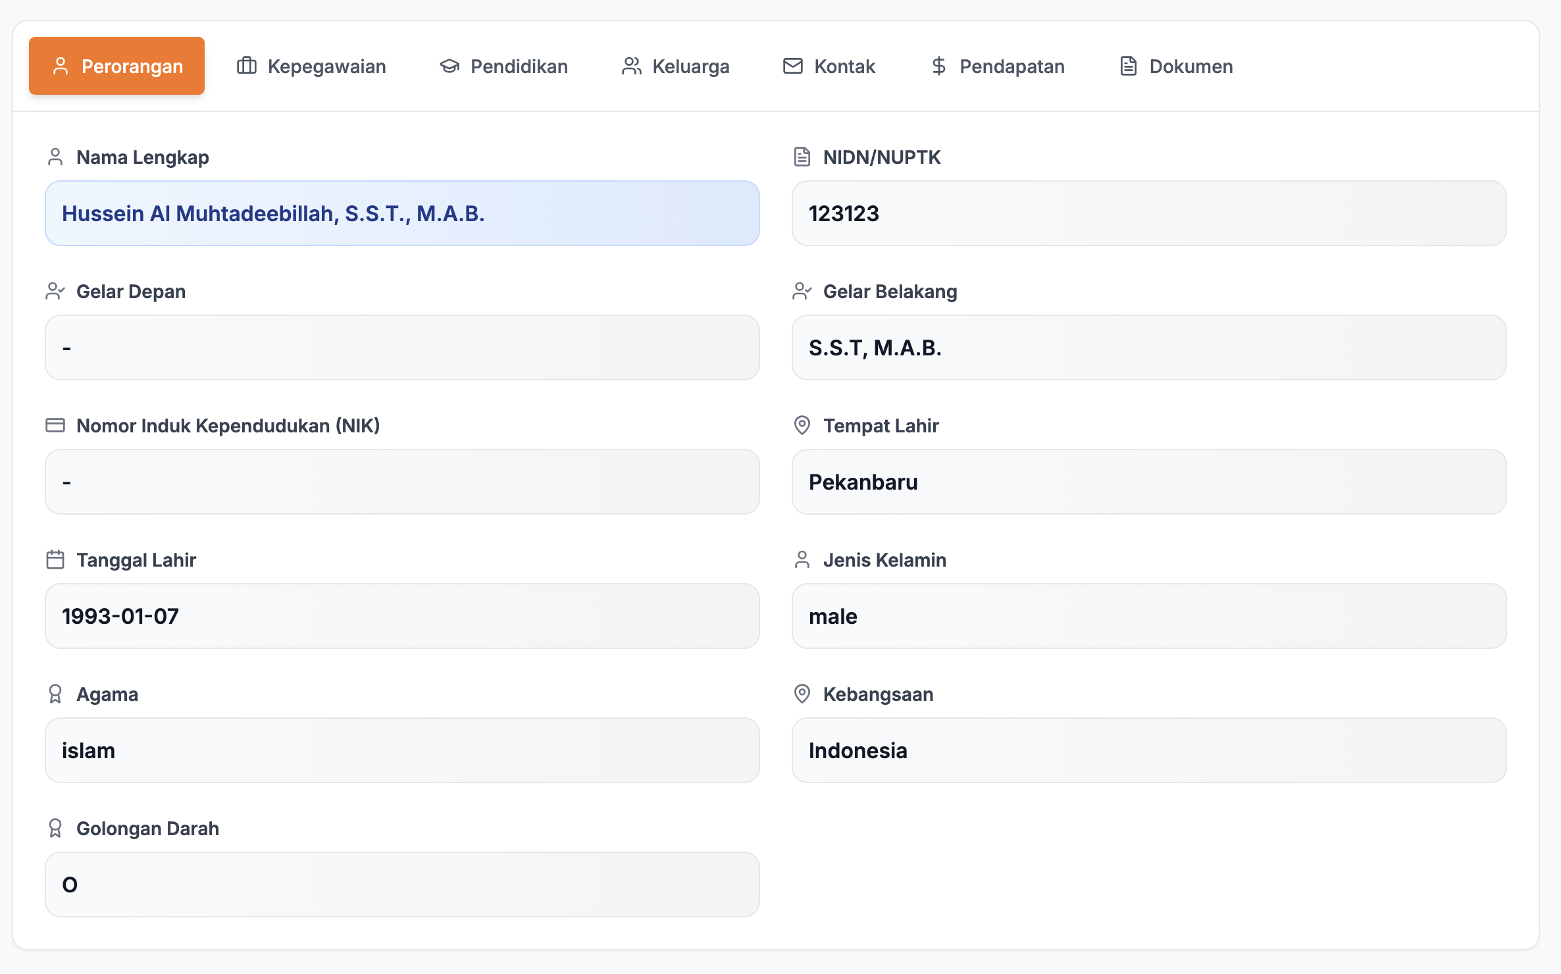
Task: Click the ribbon icon next to Golongan Darah
Action: (55, 828)
